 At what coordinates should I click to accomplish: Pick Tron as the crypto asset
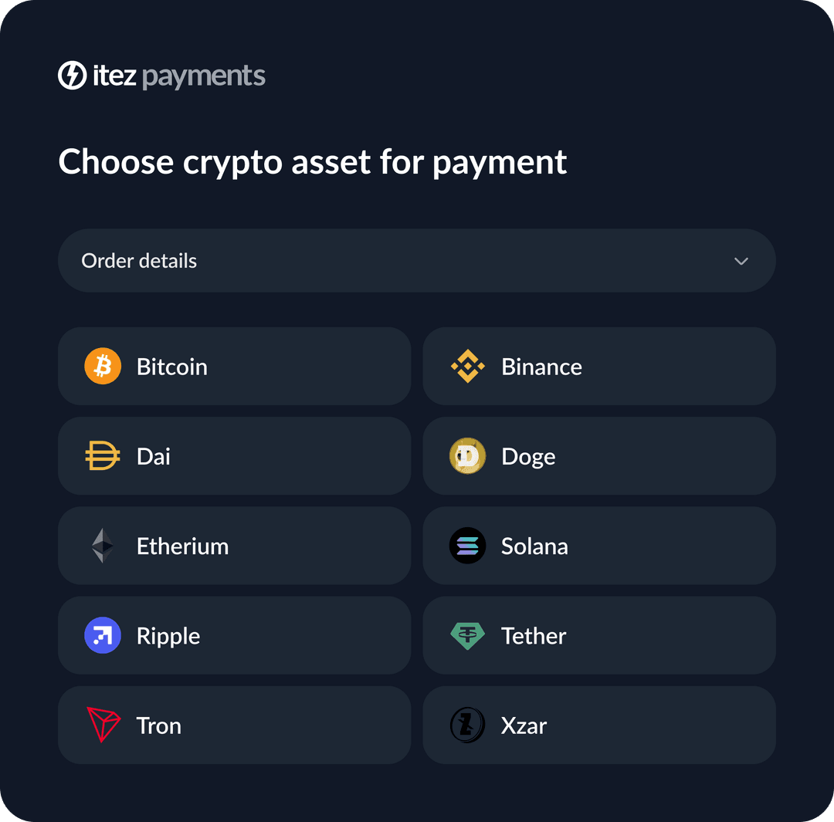click(235, 725)
